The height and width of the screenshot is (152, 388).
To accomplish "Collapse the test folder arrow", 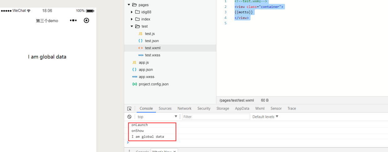I will [x=132, y=26].
